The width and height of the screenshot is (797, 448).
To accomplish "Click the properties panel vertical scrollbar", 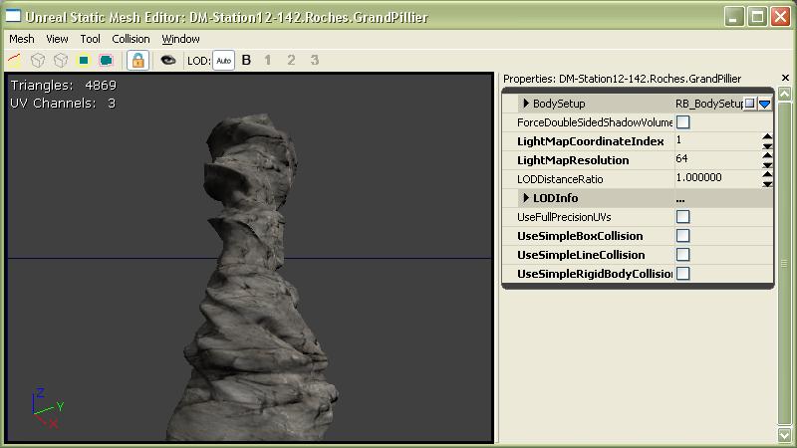I will coord(784,249).
